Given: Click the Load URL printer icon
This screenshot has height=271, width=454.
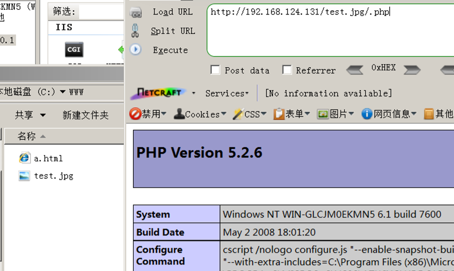Looking at the screenshot, I should [x=136, y=12].
